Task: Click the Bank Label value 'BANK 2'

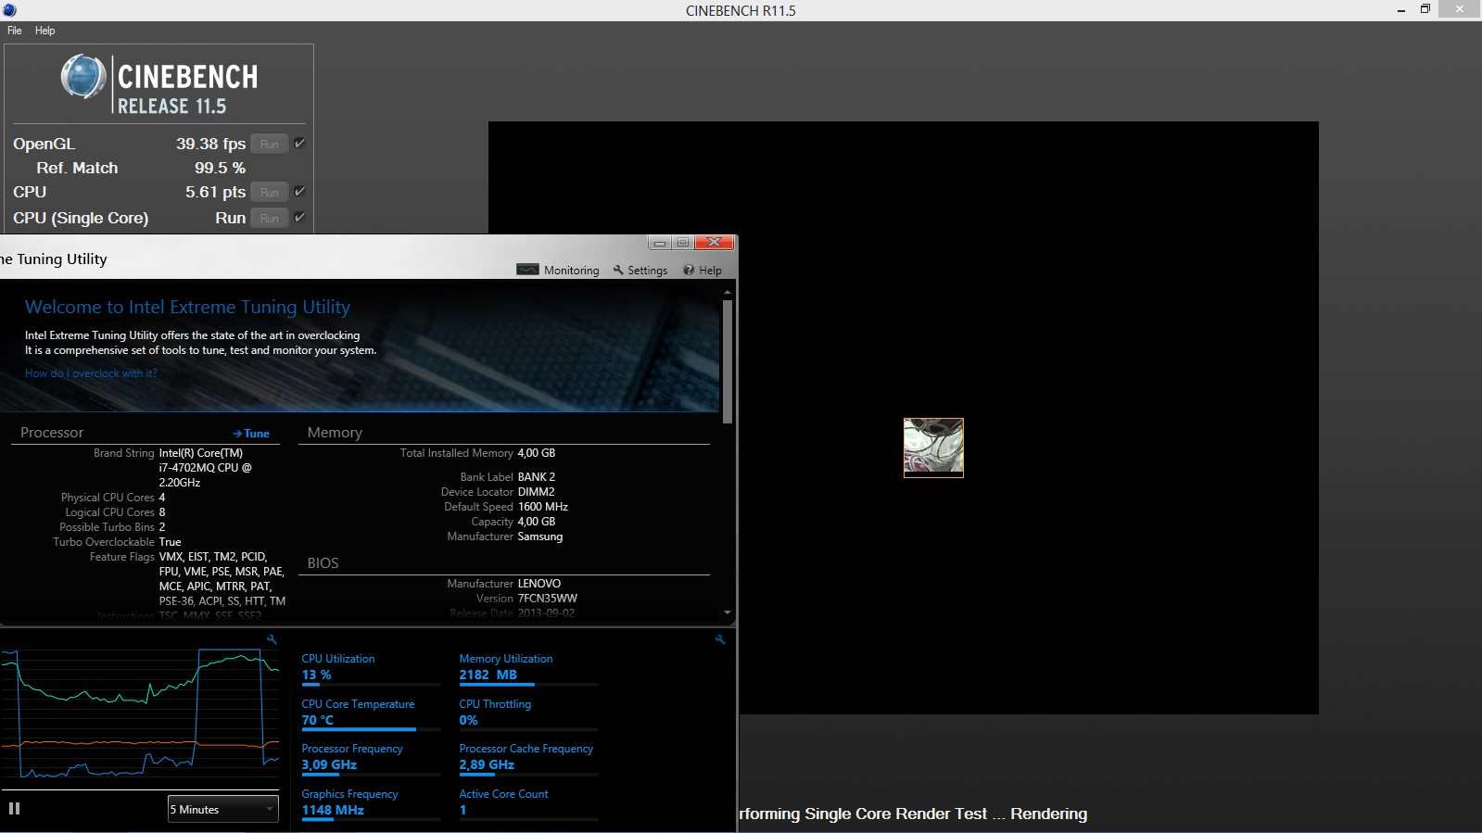Action: [x=537, y=477]
